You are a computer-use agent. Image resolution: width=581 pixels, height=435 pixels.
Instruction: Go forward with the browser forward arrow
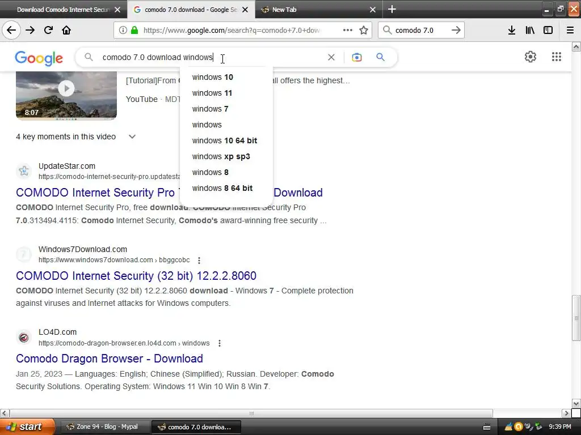coord(30,30)
